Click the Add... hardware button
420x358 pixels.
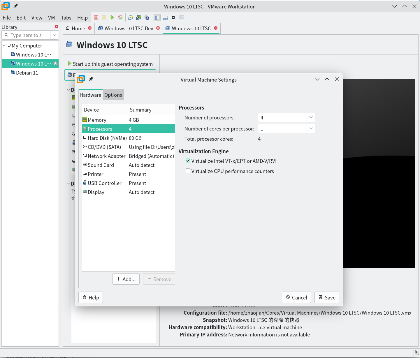click(126, 279)
